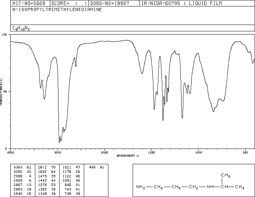Click the CH2 group adjacent to NH2
The width and height of the screenshot is (255, 197).
pos(158,187)
